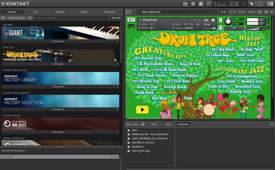The image size is (275, 170).
Task: Click the instrument volume slider
Action: (x=256, y=29)
